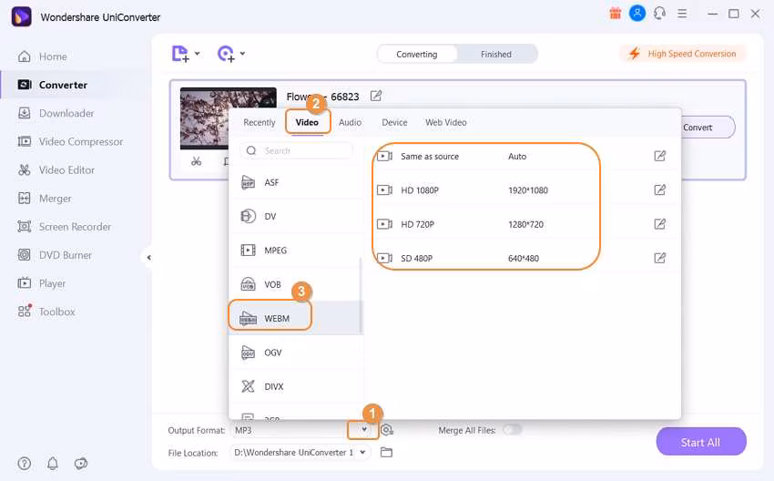The height and width of the screenshot is (481, 774).
Task: Switch to the Finished tab
Action: point(496,54)
